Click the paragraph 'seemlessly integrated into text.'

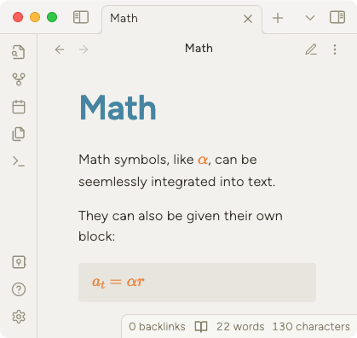(176, 182)
